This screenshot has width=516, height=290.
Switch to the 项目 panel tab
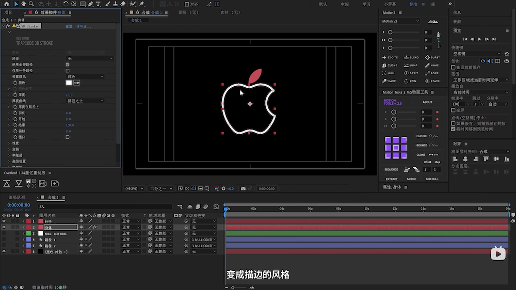(x=8, y=12)
